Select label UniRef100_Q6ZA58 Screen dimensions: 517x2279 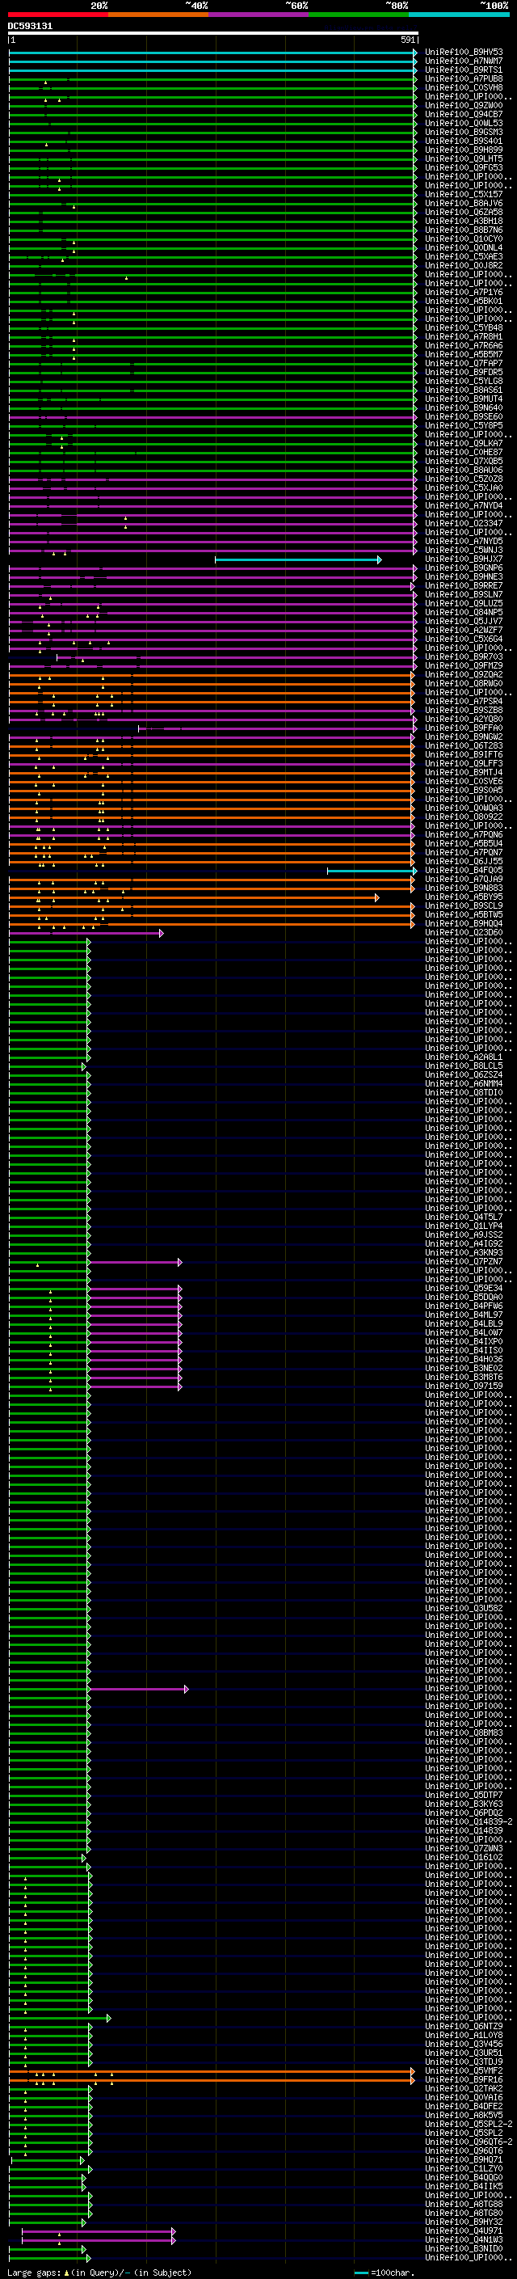pyautogui.click(x=464, y=213)
